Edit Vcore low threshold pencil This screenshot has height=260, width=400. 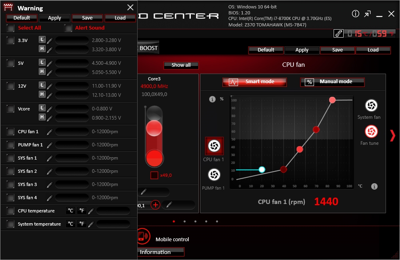coord(50,109)
